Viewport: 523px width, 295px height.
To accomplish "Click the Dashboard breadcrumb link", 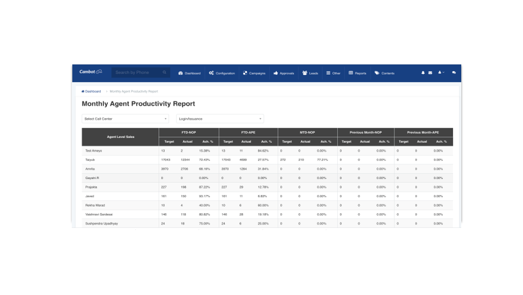I will pyautogui.click(x=93, y=91).
